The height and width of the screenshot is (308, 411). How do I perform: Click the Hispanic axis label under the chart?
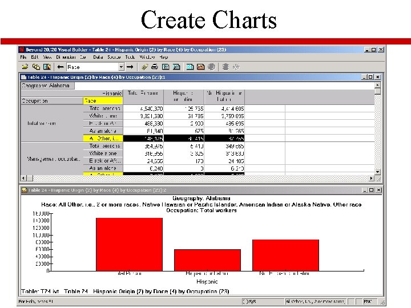pos(207,282)
